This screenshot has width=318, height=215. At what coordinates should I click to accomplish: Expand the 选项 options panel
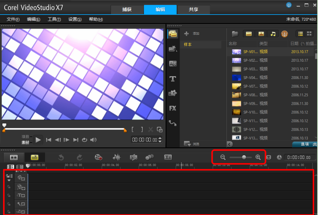(305, 144)
